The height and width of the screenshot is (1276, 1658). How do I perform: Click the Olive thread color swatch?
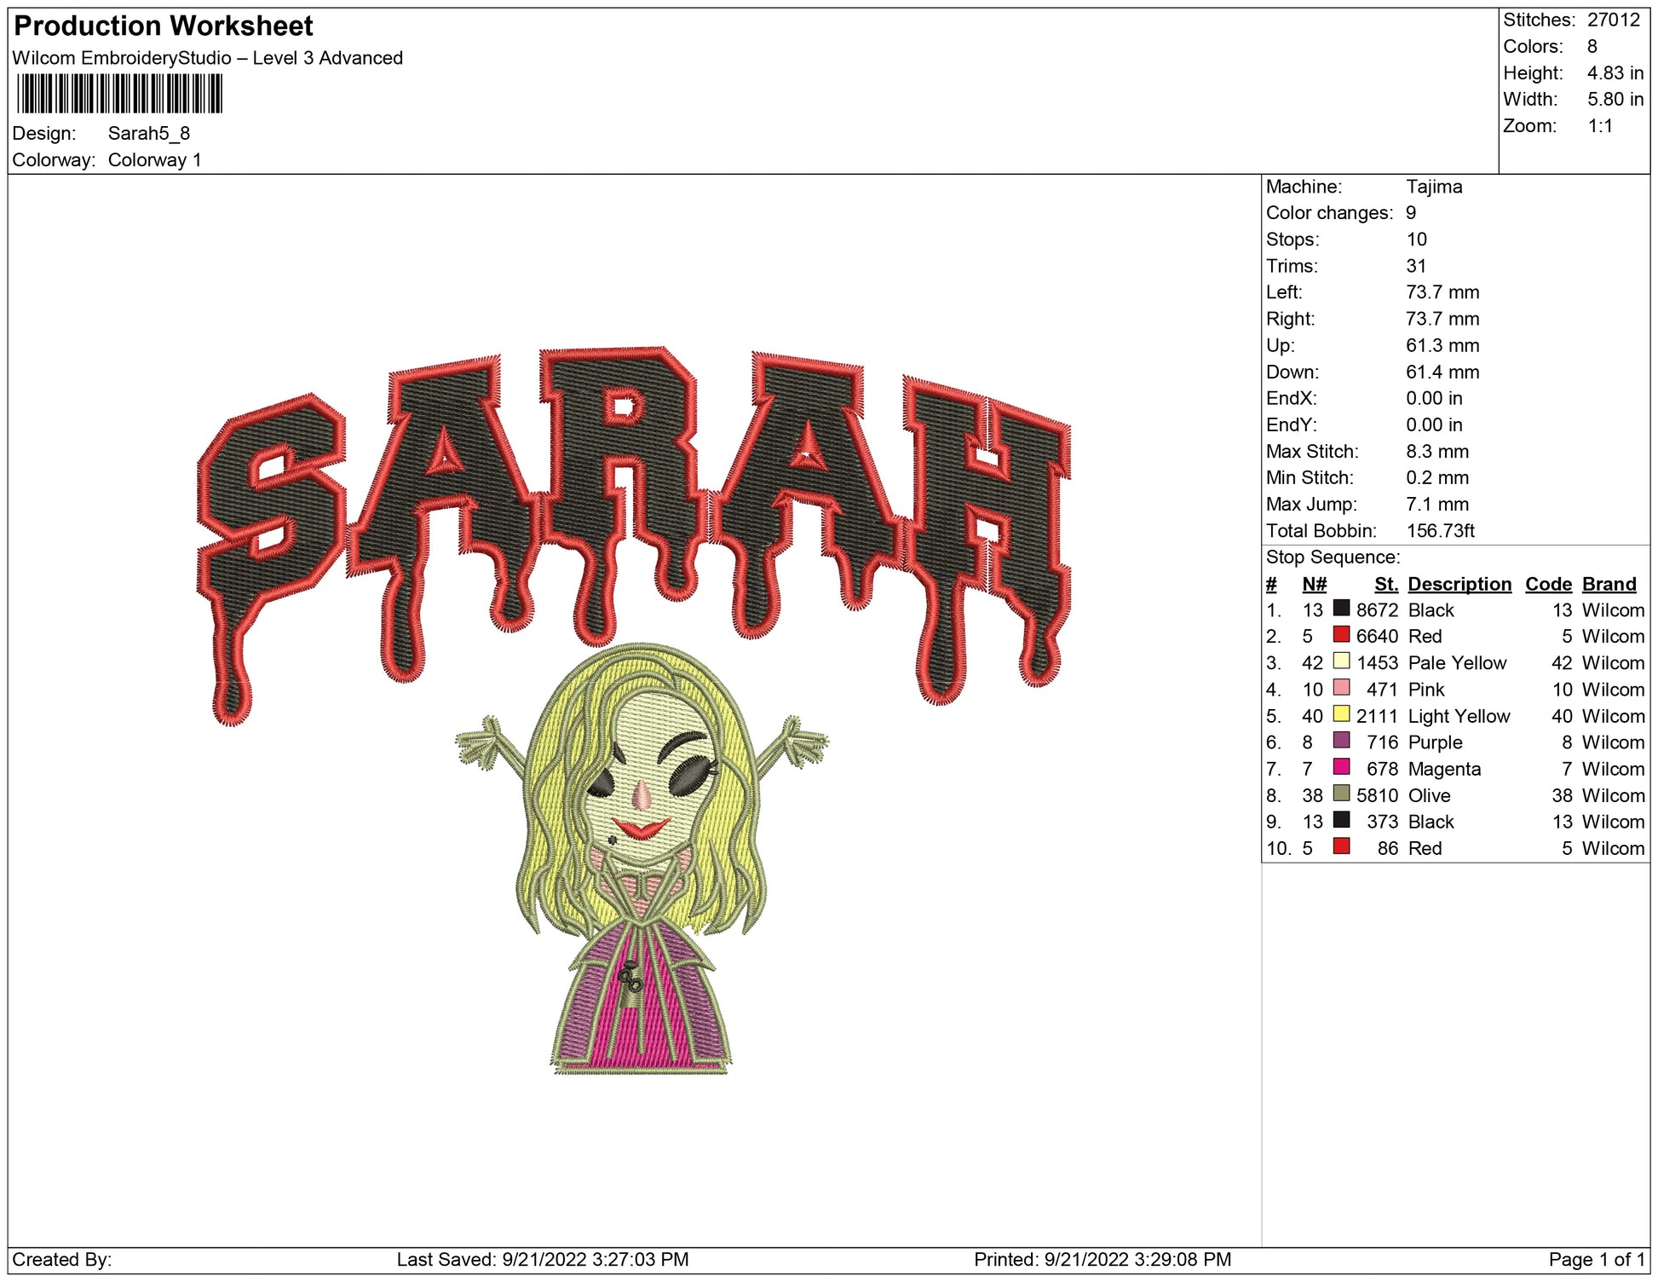pyautogui.click(x=1341, y=793)
